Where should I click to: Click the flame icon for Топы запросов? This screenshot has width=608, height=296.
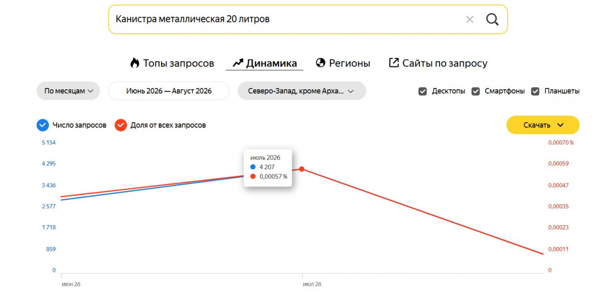coord(134,63)
